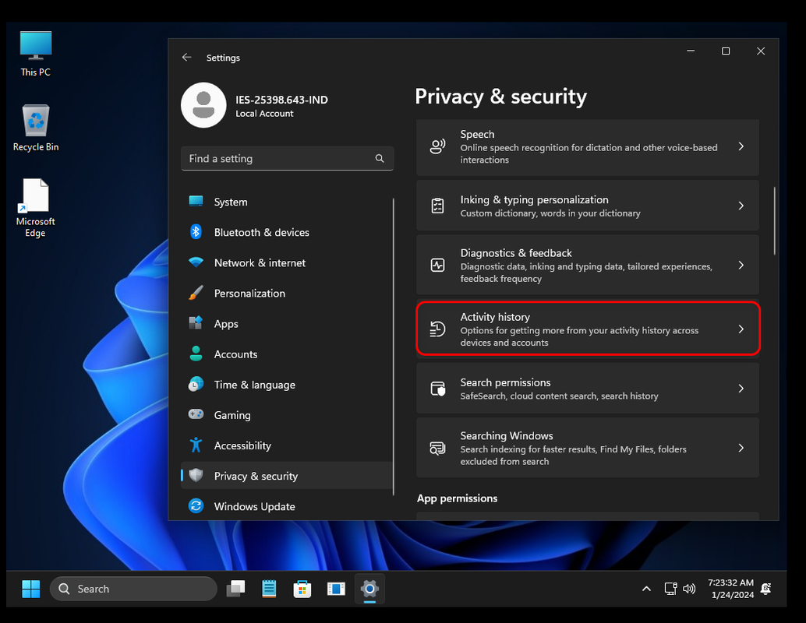Open the notification bell in tray
The image size is (806, 623).
[766, 589]
